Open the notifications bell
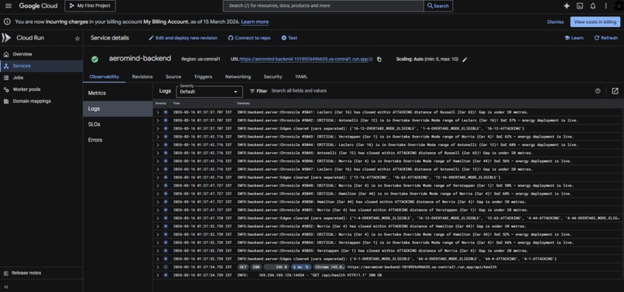Image resolution: width=624 pixels, height=292 pixels. tap(593, 6)
